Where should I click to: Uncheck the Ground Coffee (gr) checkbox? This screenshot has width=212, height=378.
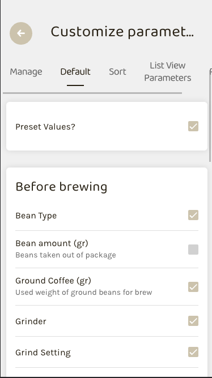(193, 287)
